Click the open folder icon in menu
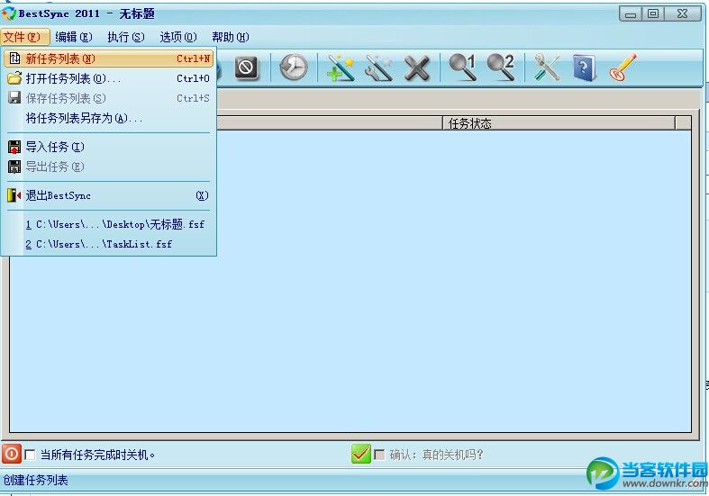 click(x=14, y=78)
